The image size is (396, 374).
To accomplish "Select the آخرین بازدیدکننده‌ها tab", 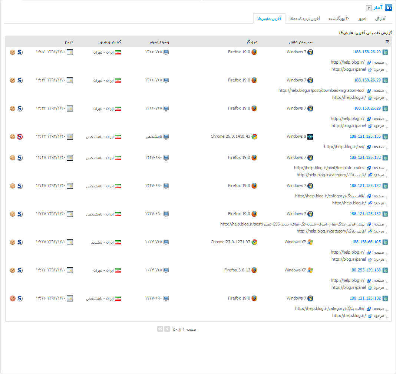I will (x=304, y=19).
